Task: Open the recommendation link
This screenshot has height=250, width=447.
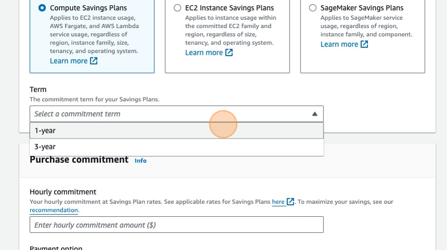Action: click(54, 210)
